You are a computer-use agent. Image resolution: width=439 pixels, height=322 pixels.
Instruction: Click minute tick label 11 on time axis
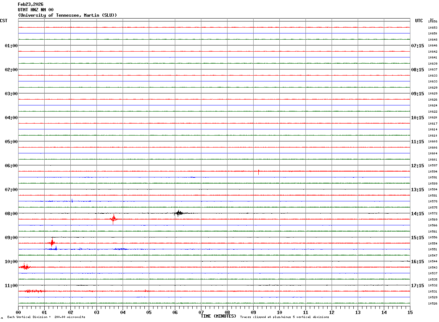point(306,312)
